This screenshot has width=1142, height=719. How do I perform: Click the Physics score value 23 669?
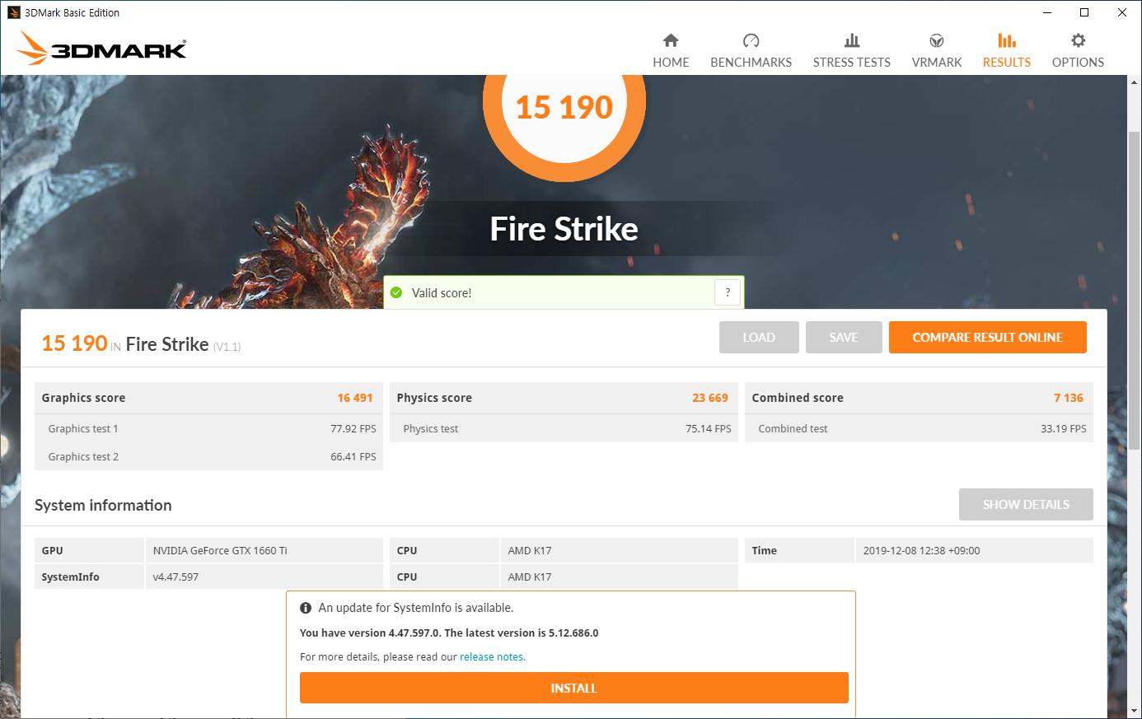(710, 398)
